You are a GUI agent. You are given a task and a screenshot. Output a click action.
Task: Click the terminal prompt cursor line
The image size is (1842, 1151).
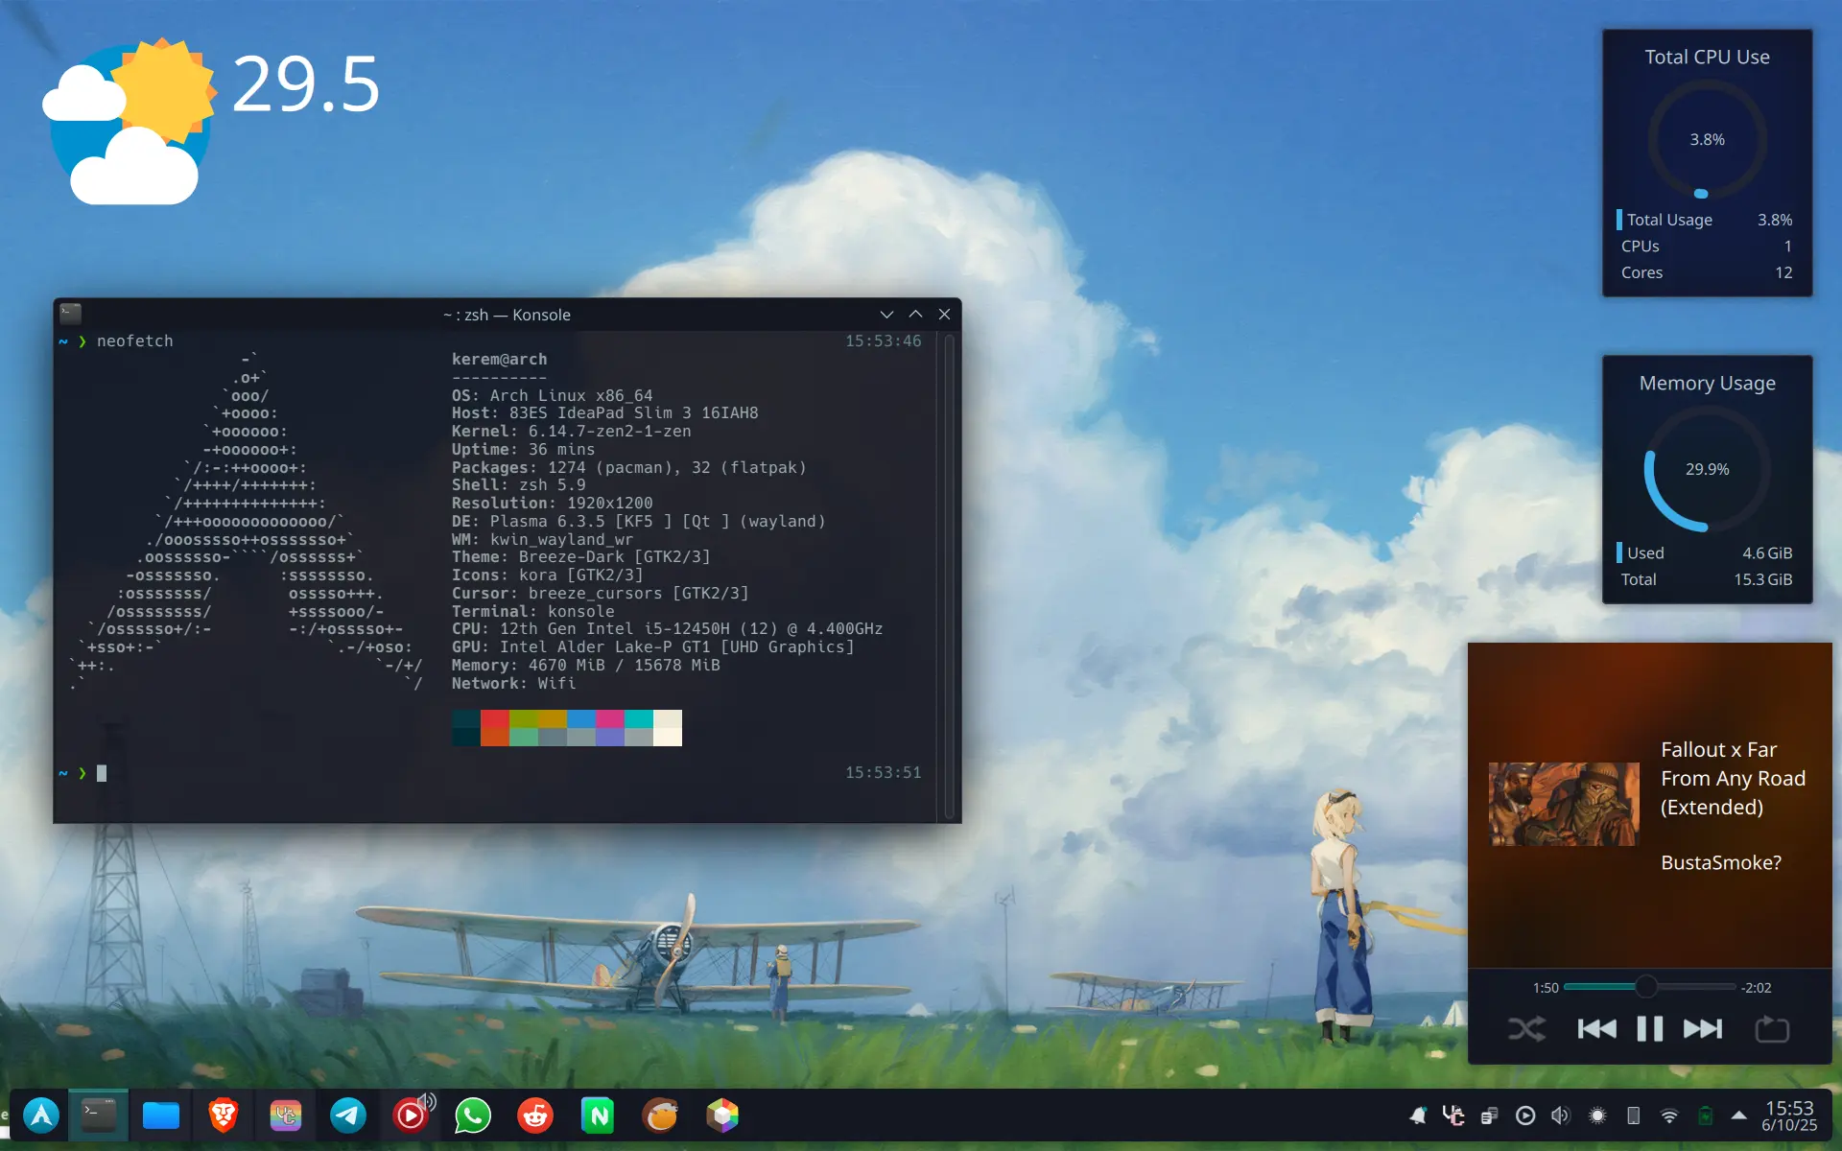tap(489, 773)
